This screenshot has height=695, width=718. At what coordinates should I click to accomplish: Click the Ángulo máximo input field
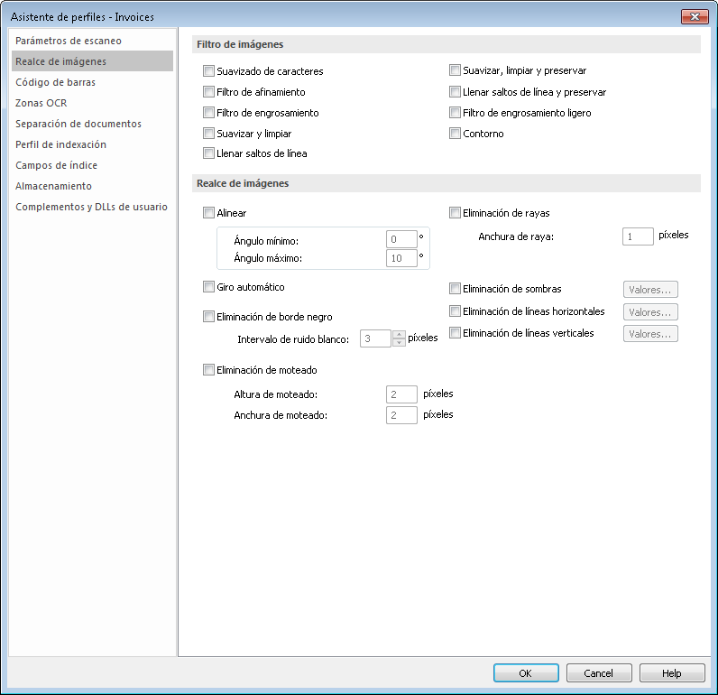coord(400,258)
